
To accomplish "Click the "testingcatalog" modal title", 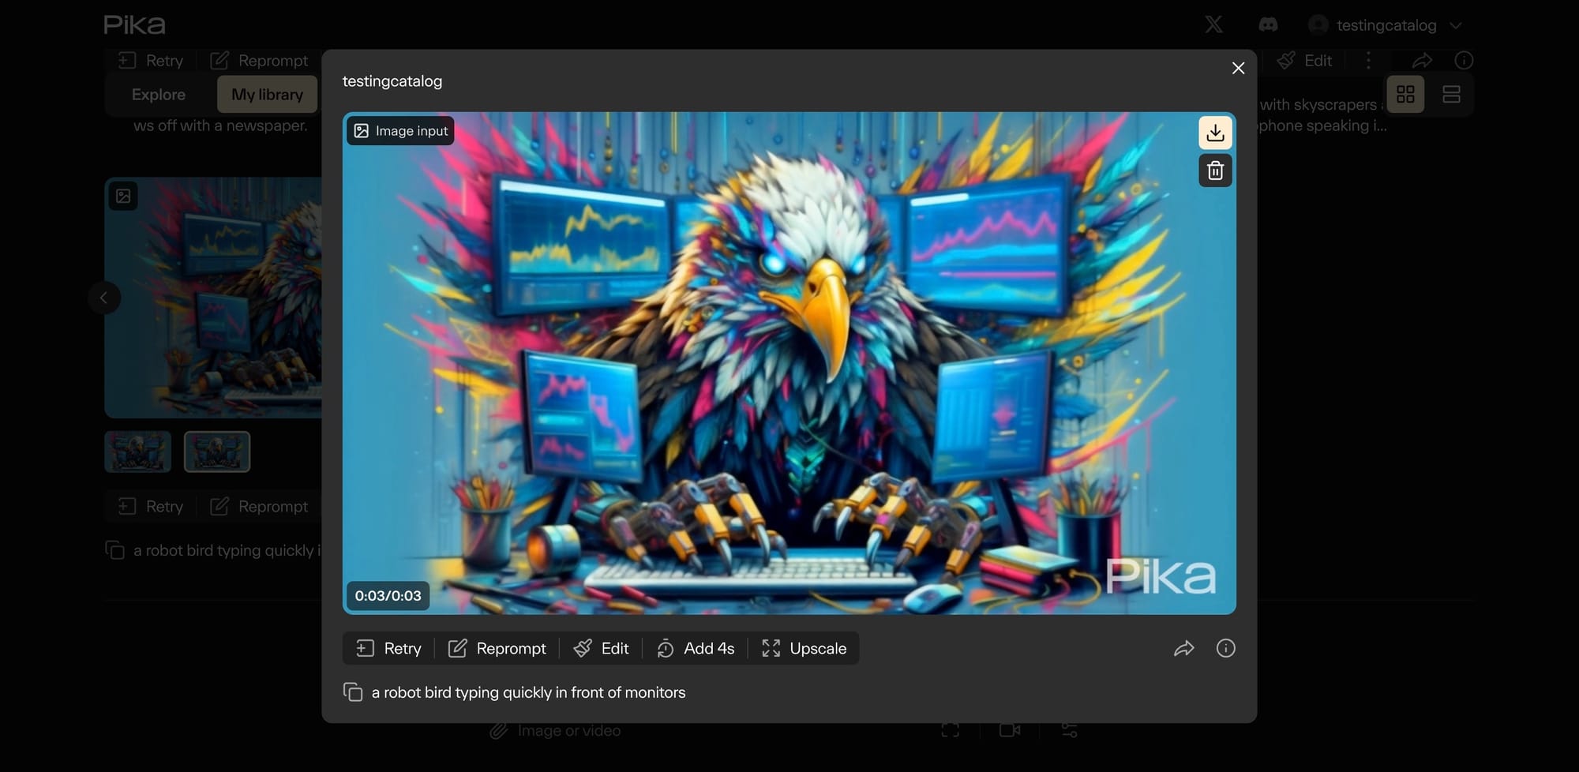I will click(392, 81).
